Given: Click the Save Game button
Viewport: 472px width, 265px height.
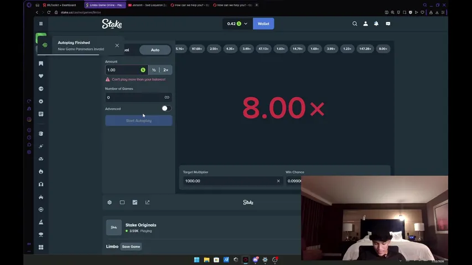Looking at the screenshot, I should 131,247.
